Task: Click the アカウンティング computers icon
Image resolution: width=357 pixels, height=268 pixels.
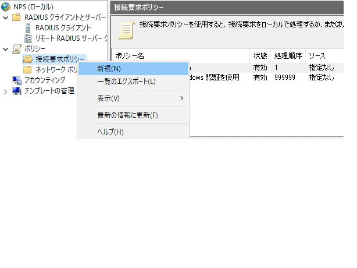Action: click(17, 80)
